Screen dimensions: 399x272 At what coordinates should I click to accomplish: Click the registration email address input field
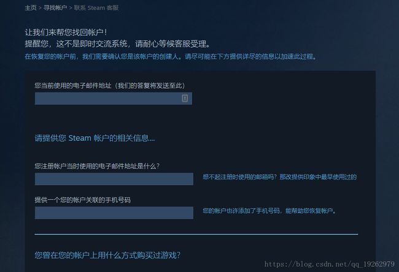[x=114, y=179]
